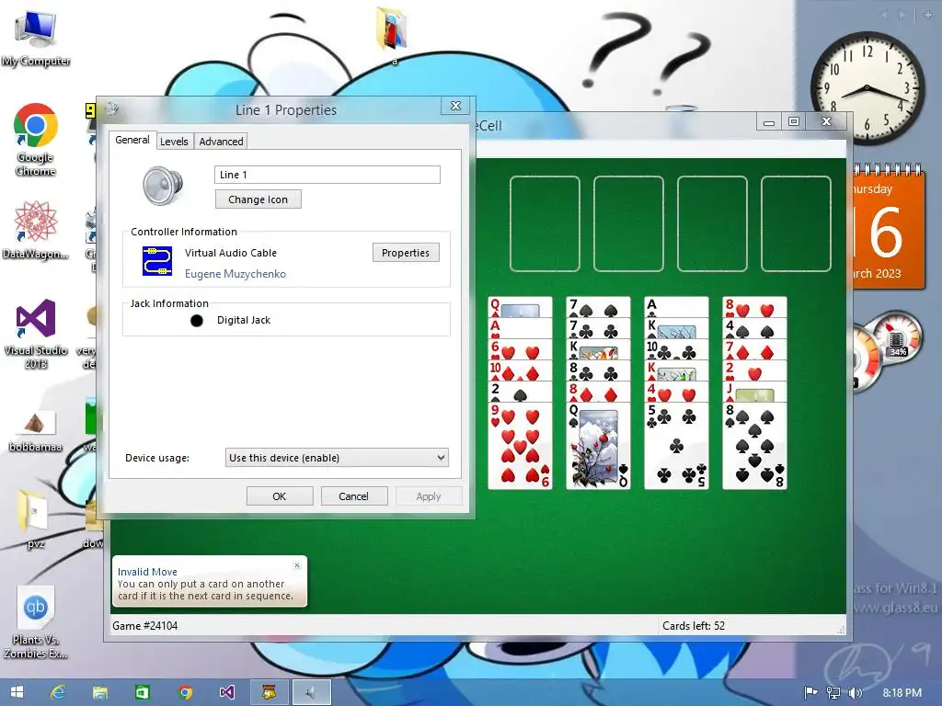
Task: Open Plants Vs. Zombies desktop file
Action: (x=36, y=622)
